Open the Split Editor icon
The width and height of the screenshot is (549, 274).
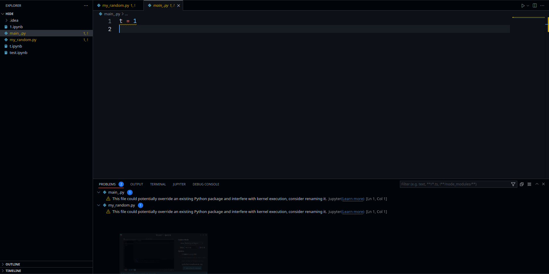tap(535, 5)
